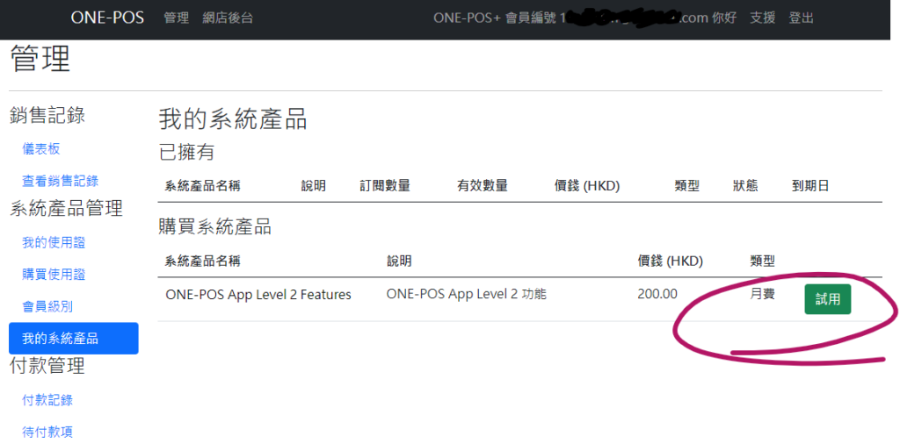The image size is (900, 444).
Task: Click the 到期日 column header
Action: click(809, 186)
